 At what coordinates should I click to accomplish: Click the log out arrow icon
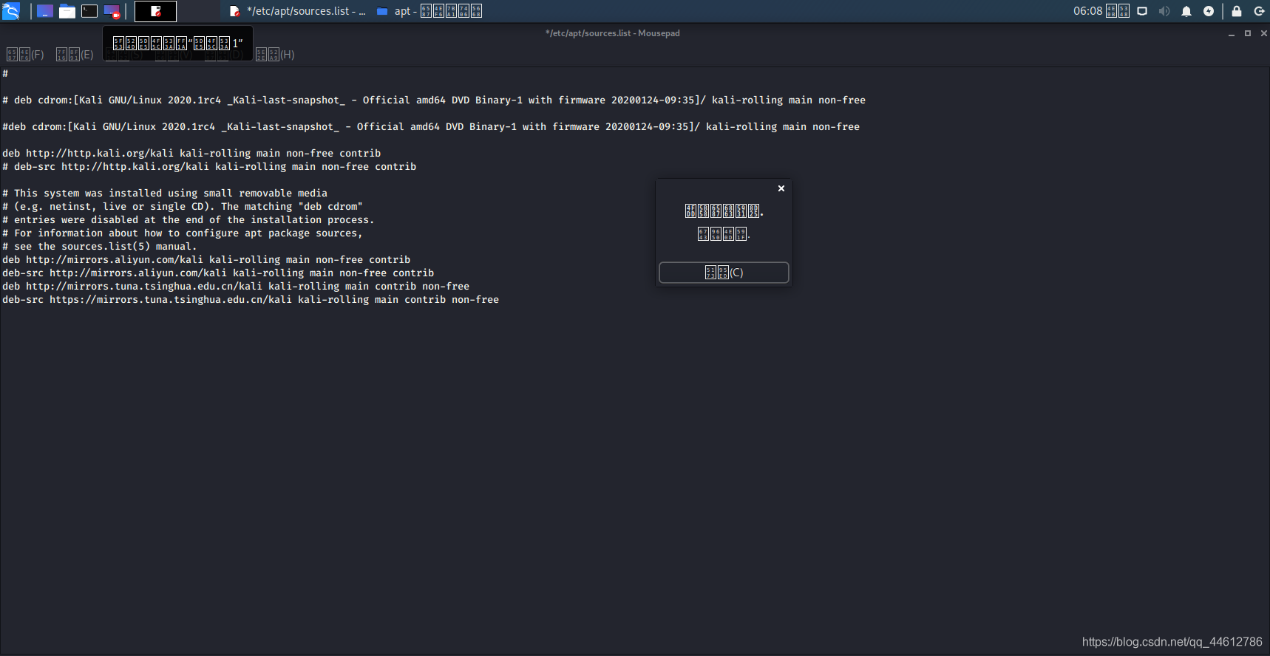[1259, 11]
